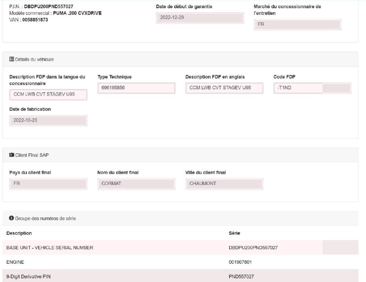This screenshot has width=366, height=282.
Task: Click the Série column header
Action: pos(234,233)
